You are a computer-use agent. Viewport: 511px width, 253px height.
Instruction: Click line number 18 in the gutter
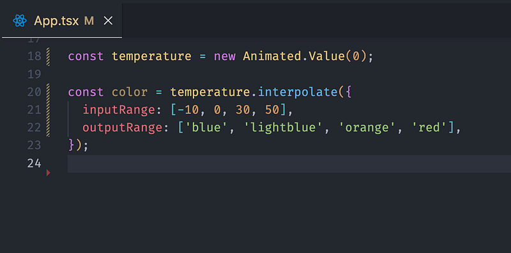(34, 57)
